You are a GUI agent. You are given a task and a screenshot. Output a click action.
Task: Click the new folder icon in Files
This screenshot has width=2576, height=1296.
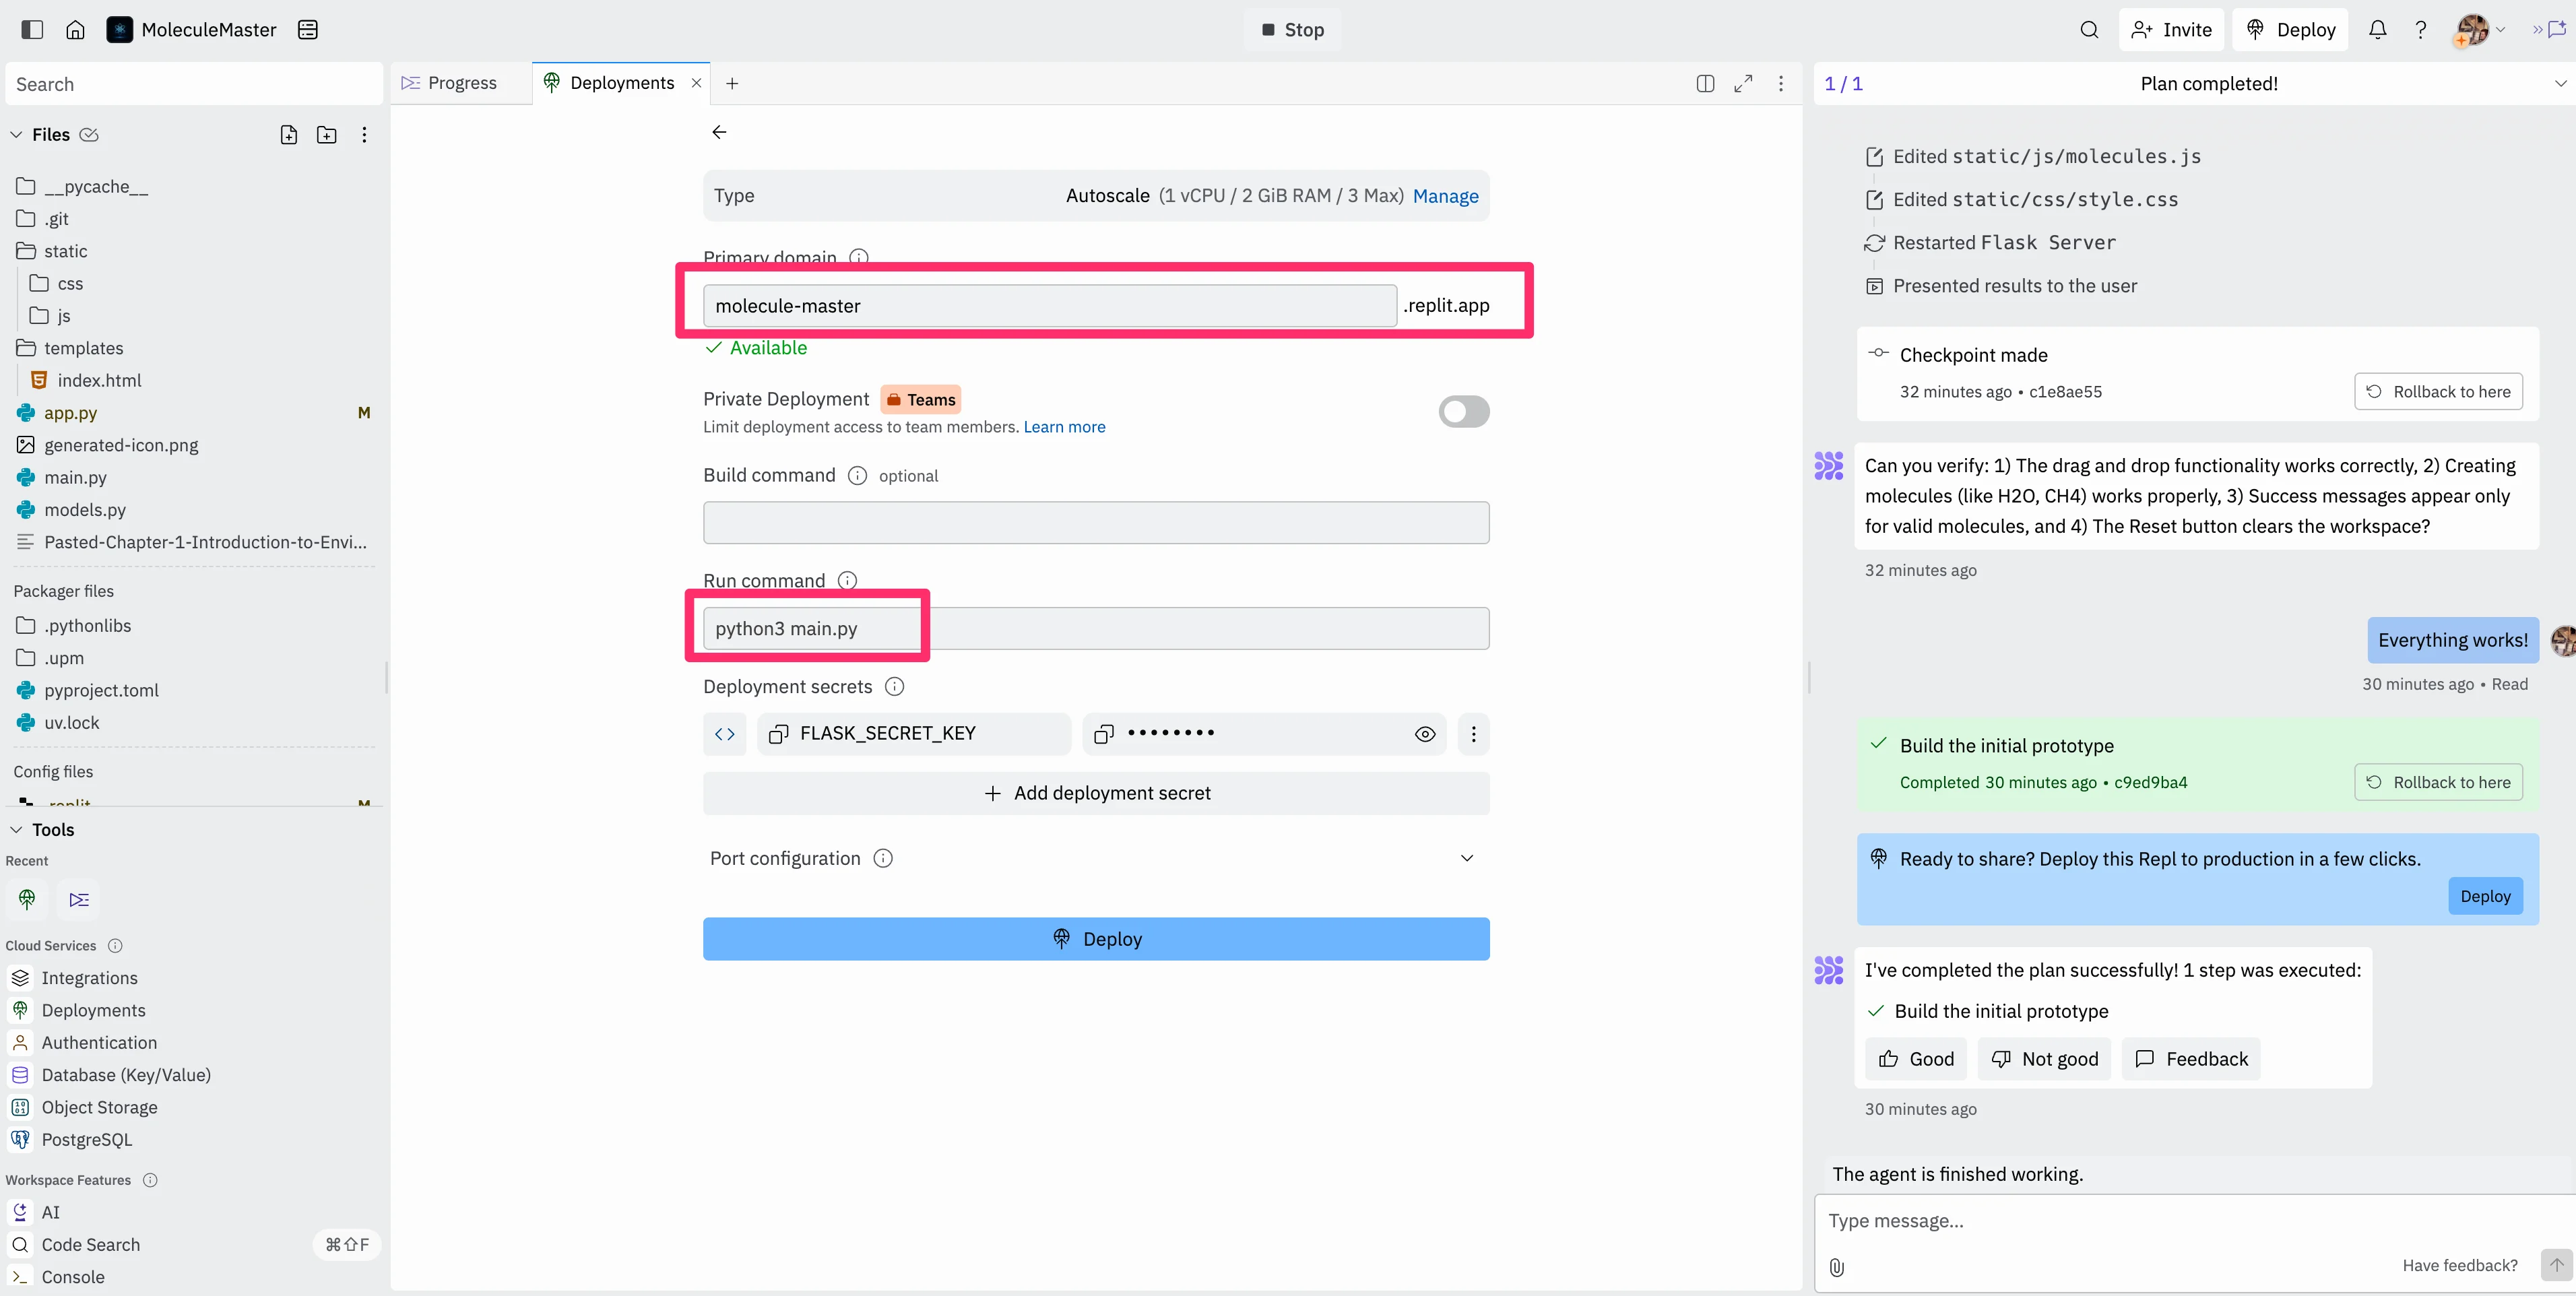point(326,135)
